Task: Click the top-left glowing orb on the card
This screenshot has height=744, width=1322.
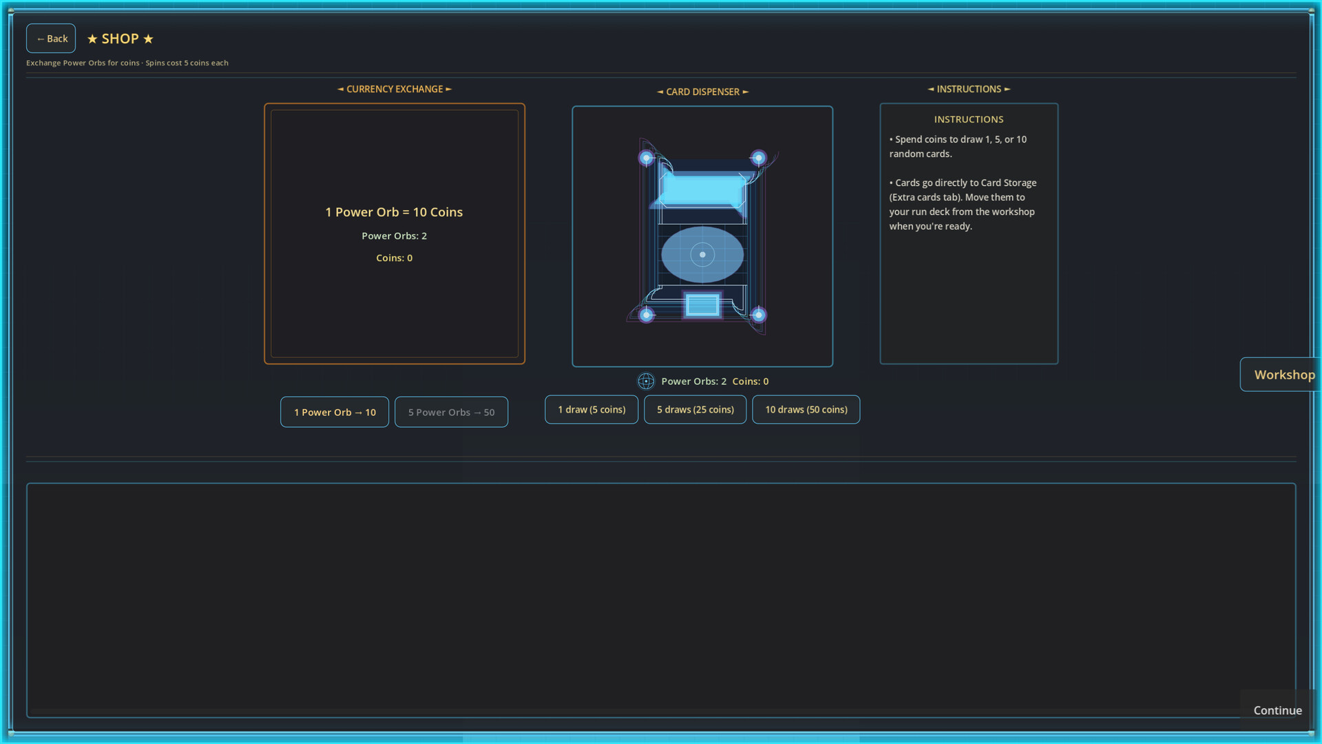Action: (x=646, y=158)
